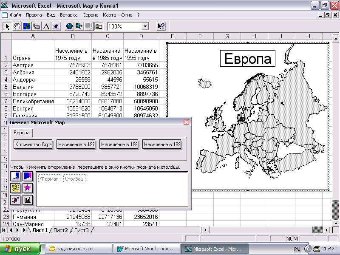The width and height of the screenshot is (340, 255).
Task: Click horizontal scrollbar right arrow
Action: pos(327,230)
